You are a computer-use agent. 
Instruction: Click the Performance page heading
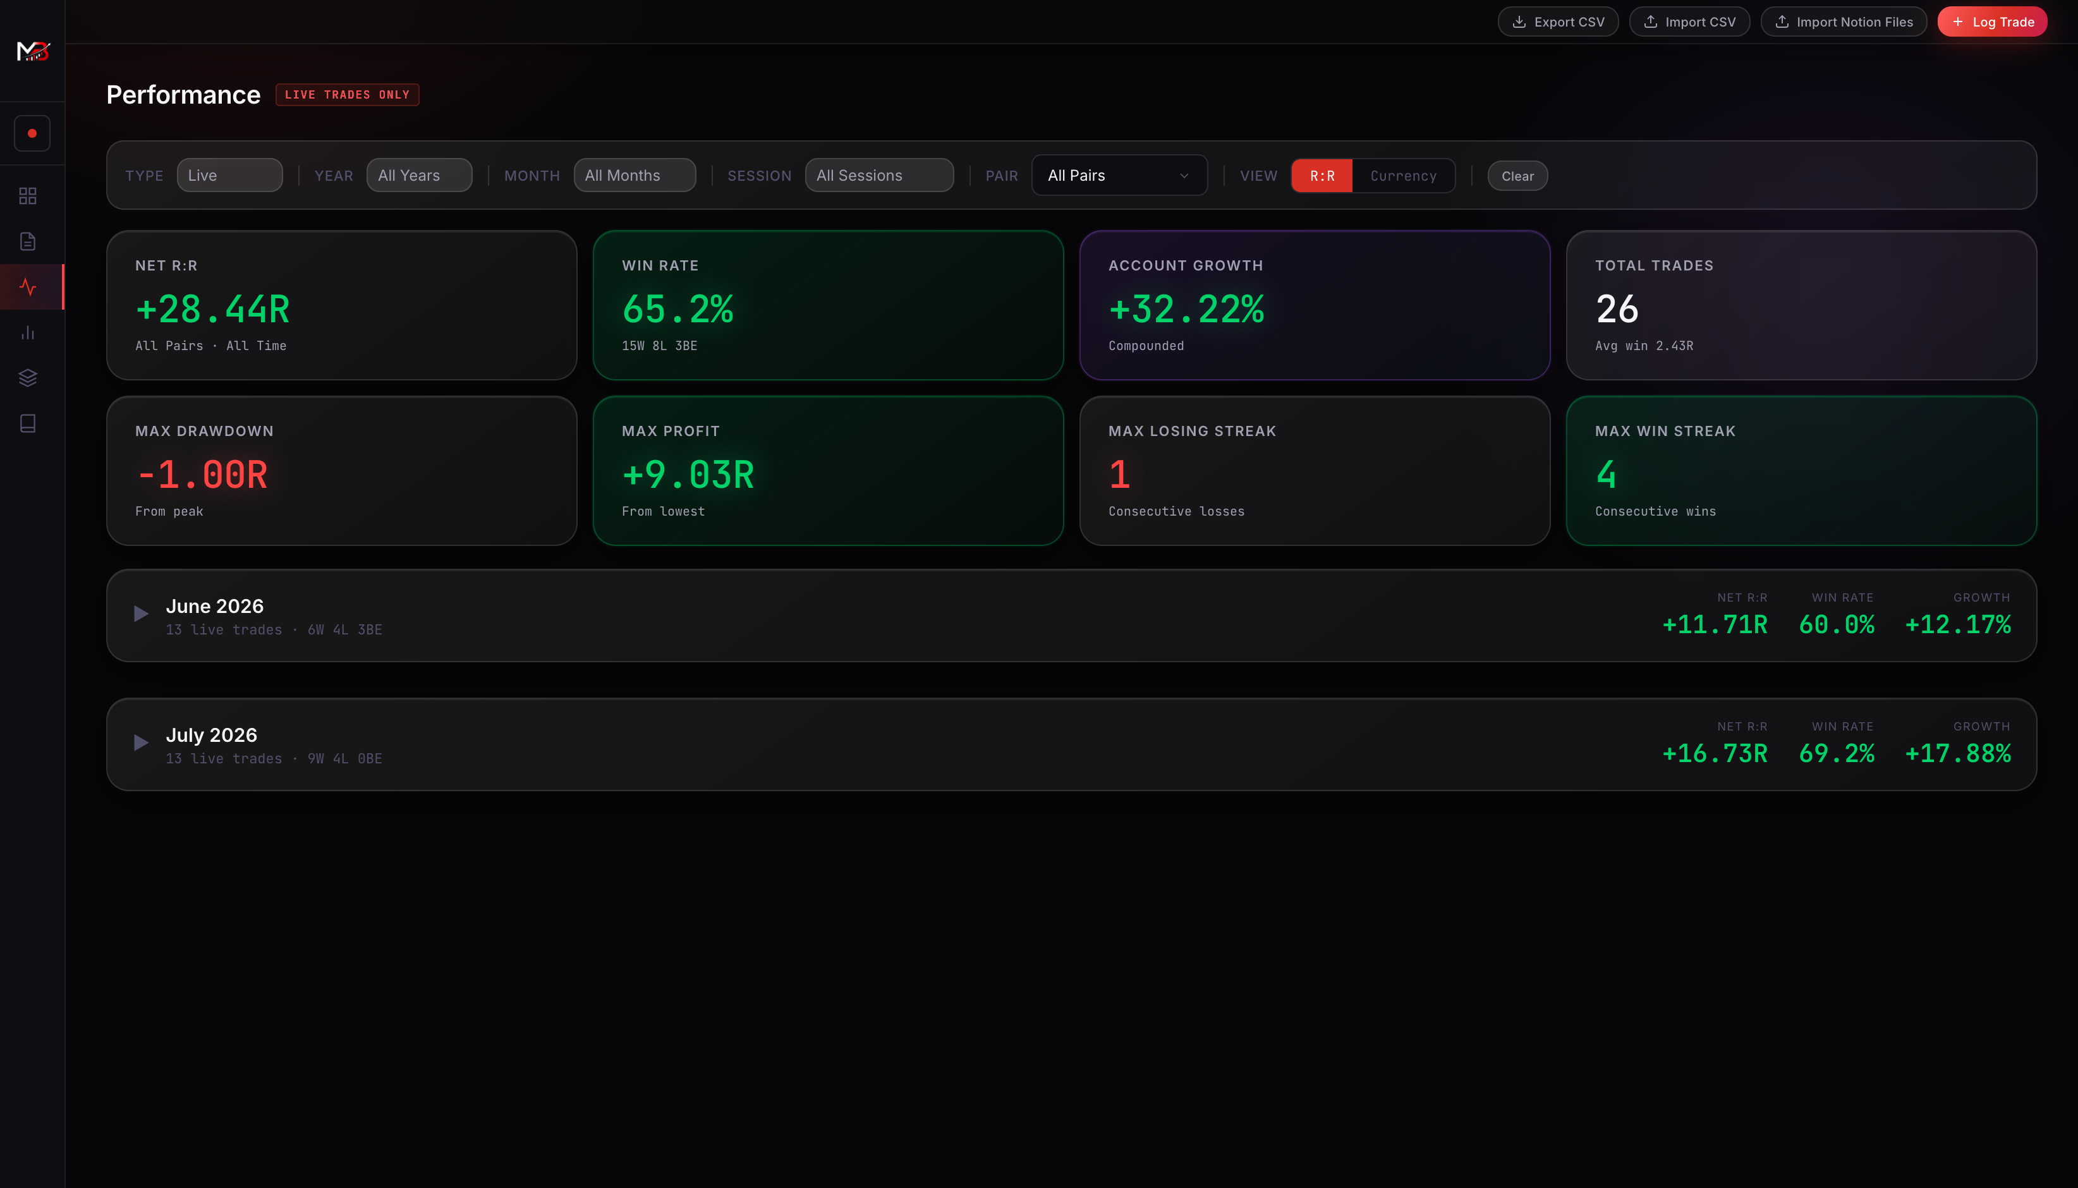coord(183,95)
